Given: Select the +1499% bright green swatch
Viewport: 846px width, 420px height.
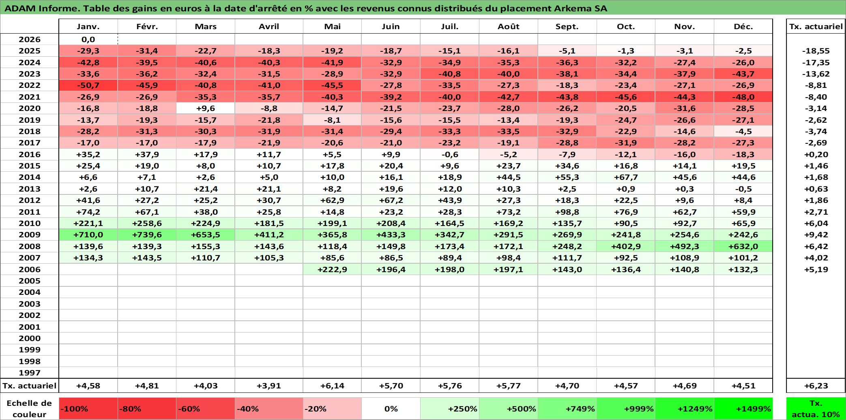Looking at the screenshot, I should click(x=743, y=409).
